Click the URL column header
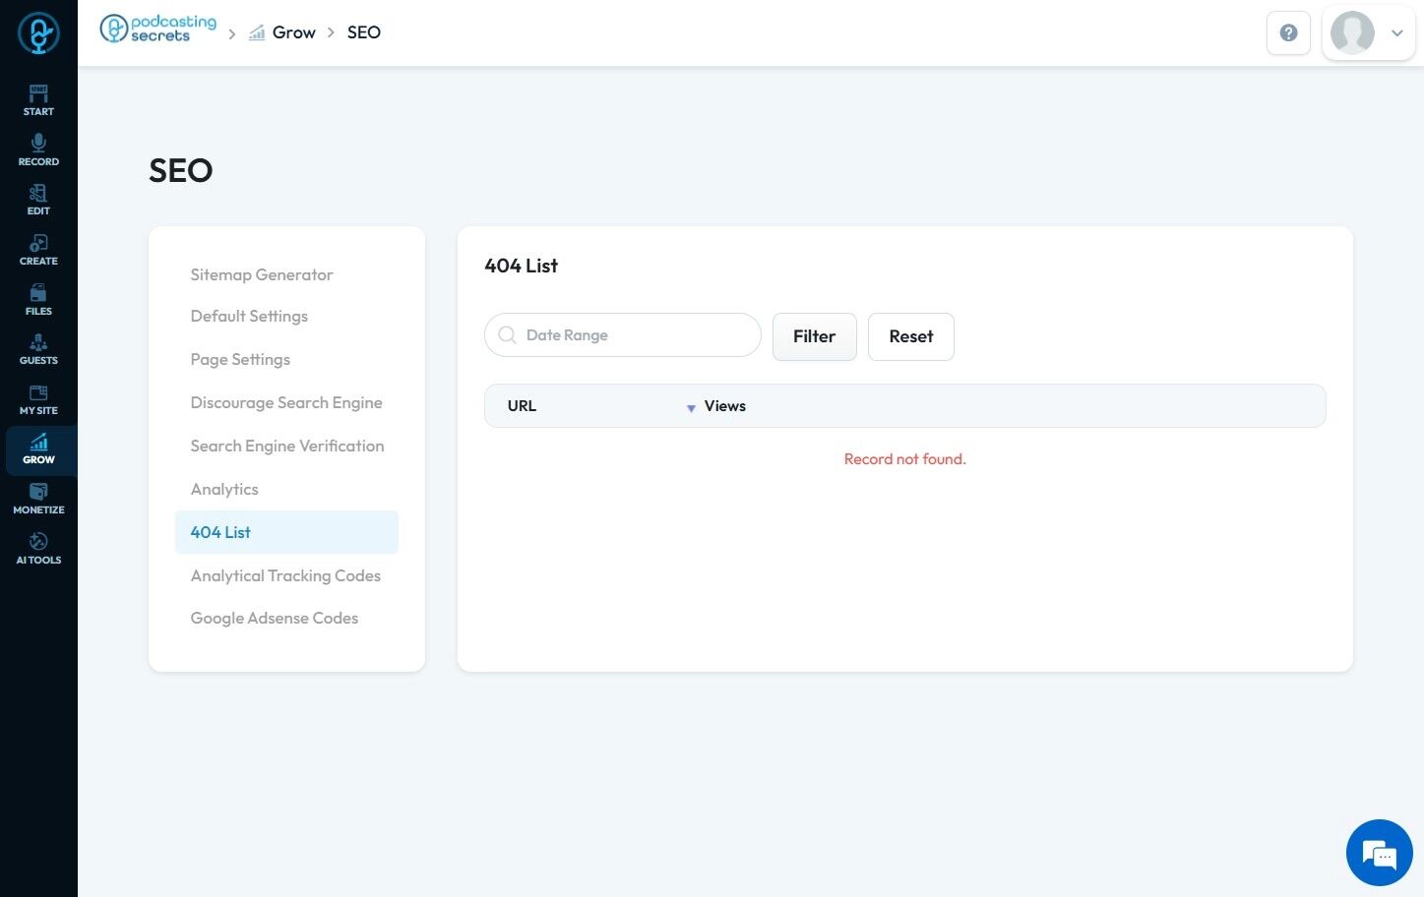Image resolution: width=1424 pixels, height=897 pixels. point(522,406)
